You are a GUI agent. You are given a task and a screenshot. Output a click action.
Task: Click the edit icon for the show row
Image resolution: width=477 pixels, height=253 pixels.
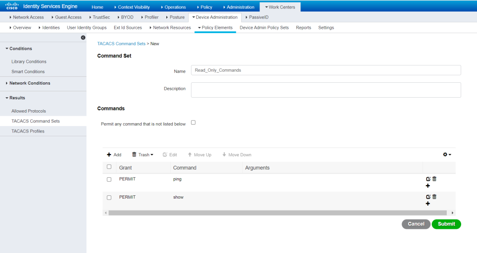[429, 197]
